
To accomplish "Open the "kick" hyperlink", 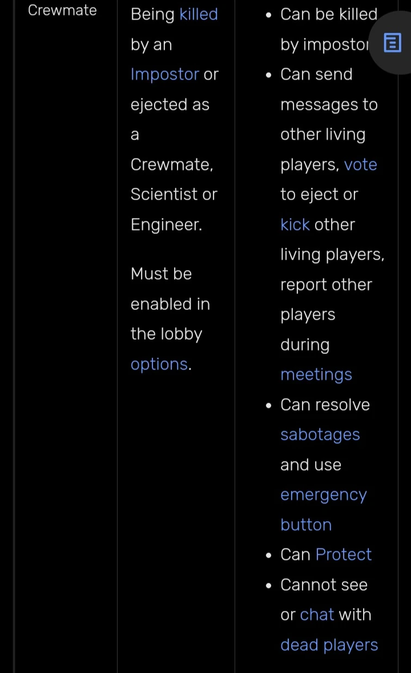I will [295, 225].
